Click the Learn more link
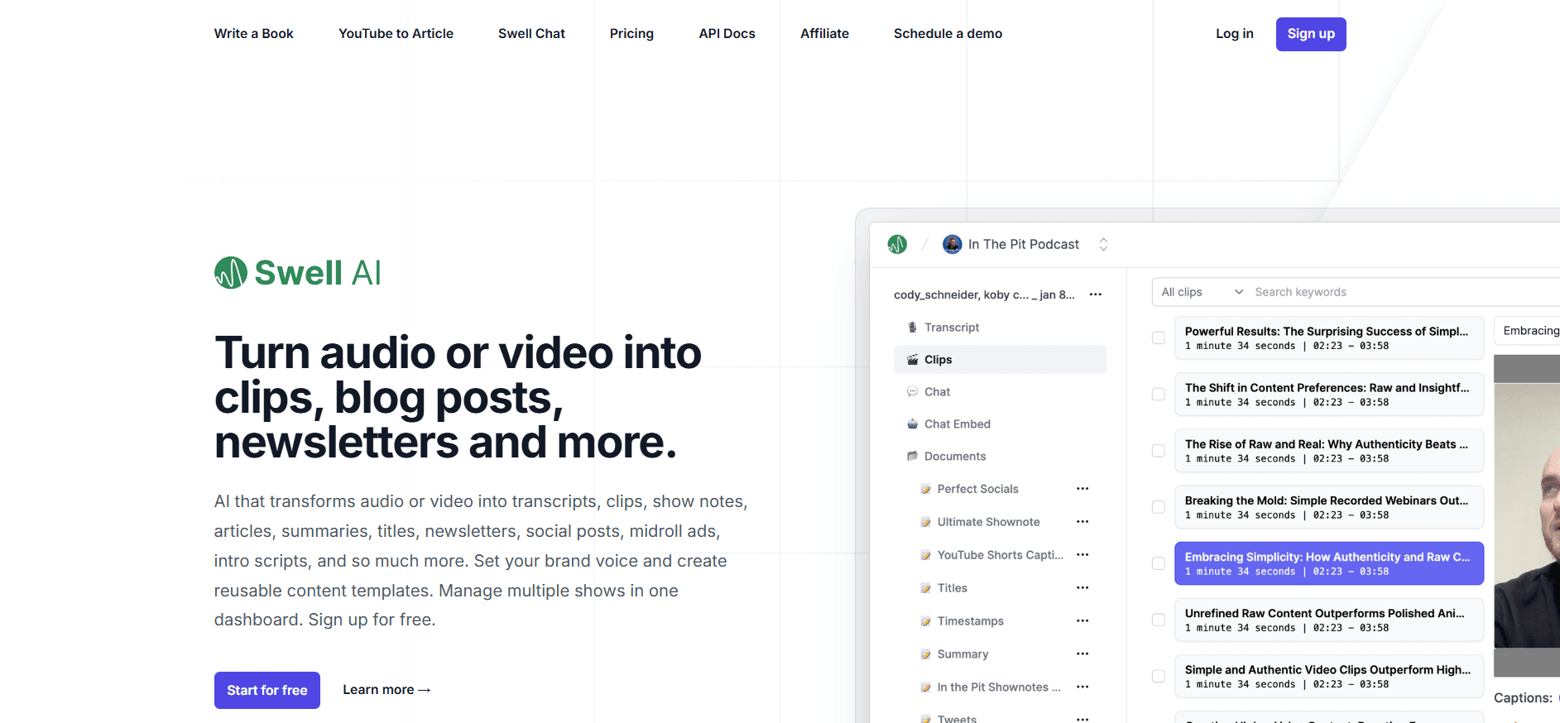Image resolution: width=1560 pixels, height=723 pixels. 386,690
